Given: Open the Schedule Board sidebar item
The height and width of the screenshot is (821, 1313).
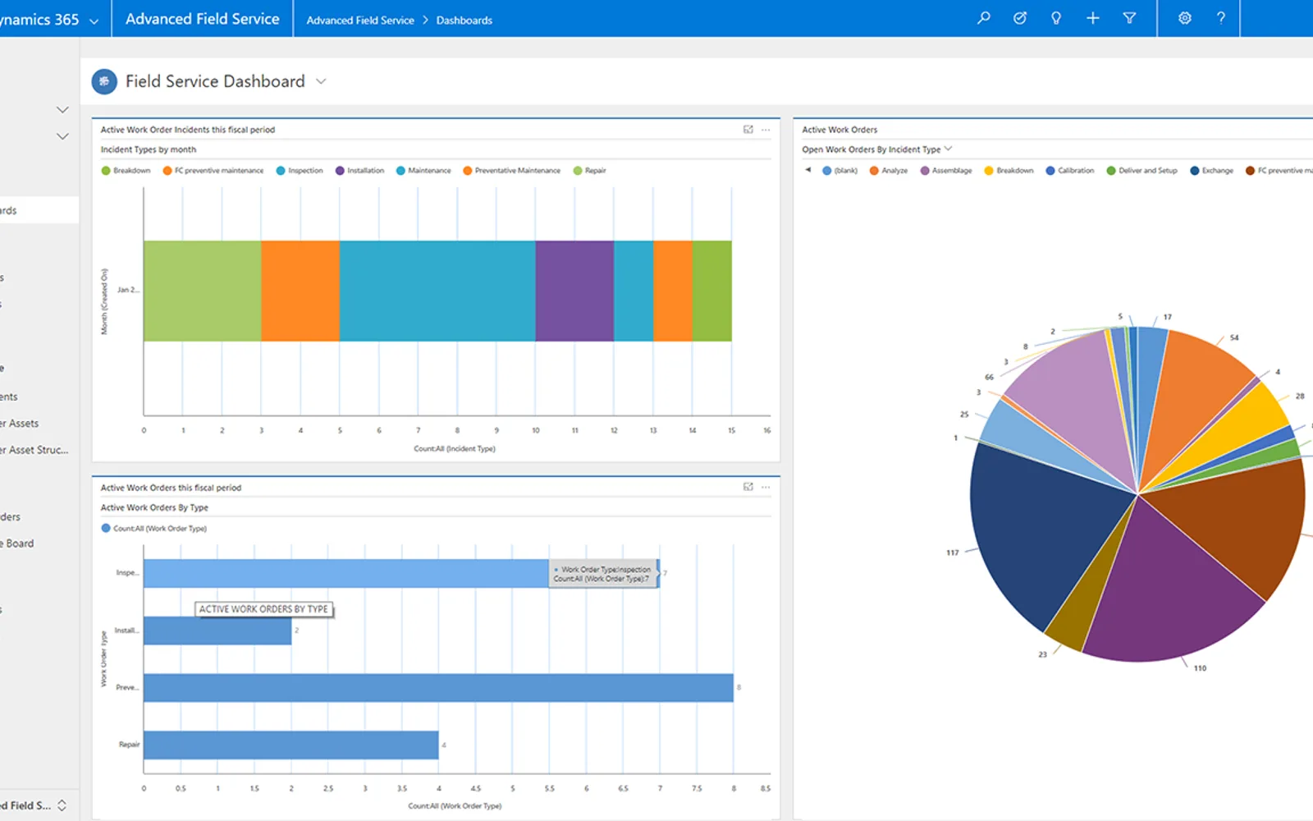Looking at the screenshot, I should pyautogui.click(x=17, y=544).
